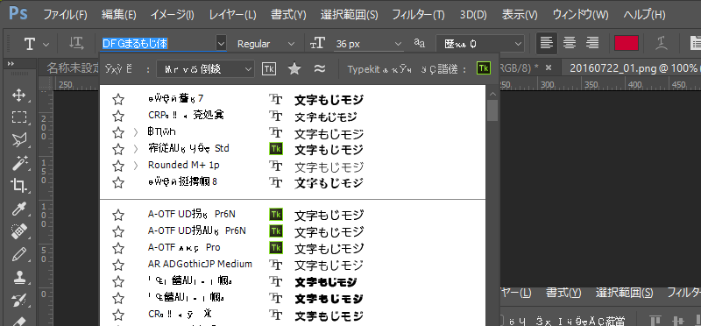Viewport: 701px width, 326px height.
Task: Open the イメージ(I) menu
Action: (x=172, y=15)
